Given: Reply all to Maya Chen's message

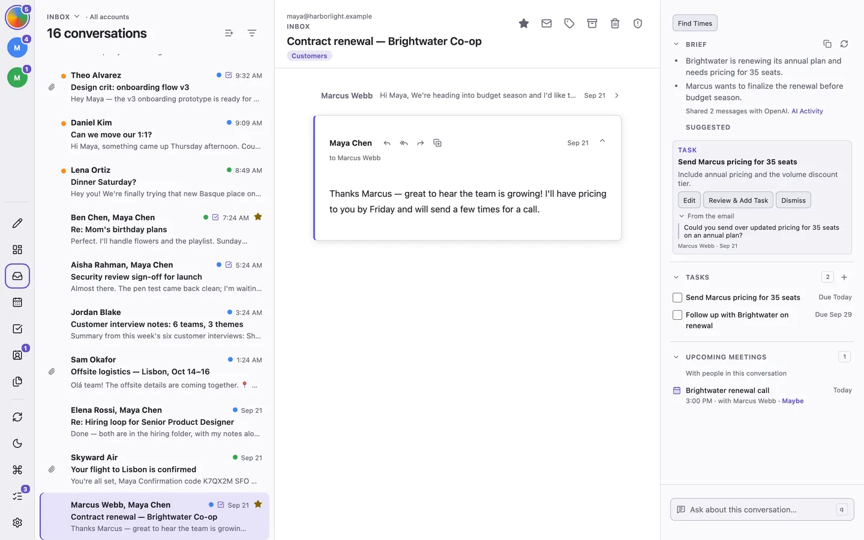Looking at the screenshot, I should [404, 143].
